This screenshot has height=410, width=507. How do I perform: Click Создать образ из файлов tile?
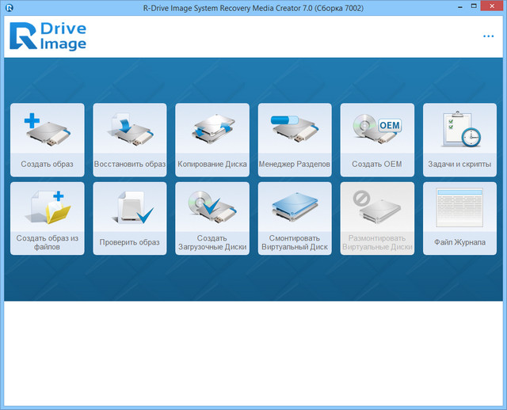48,218
